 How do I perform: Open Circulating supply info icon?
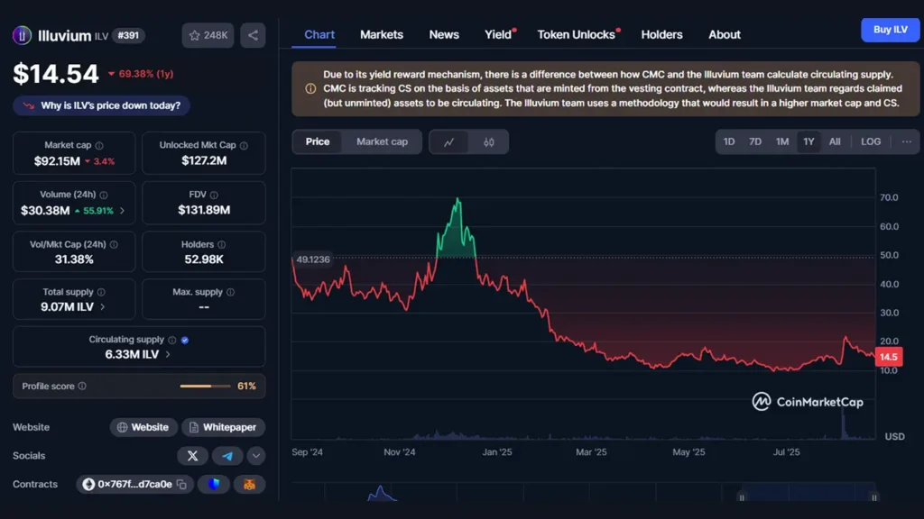pyautogui.click(x=172, y=340)
